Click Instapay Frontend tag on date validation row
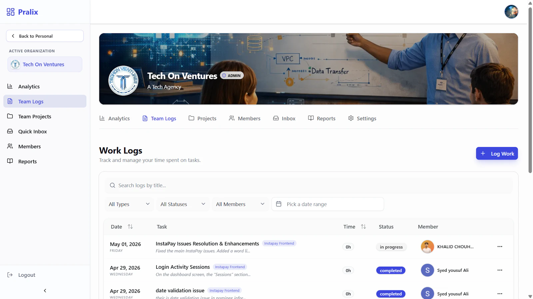 (225, 290)
